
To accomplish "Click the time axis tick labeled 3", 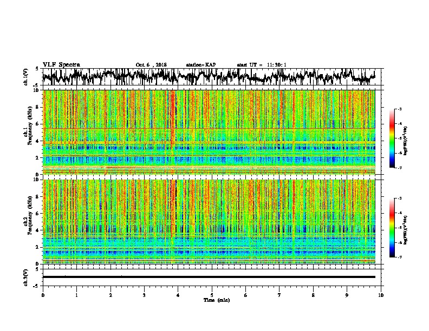I will (144, 295).
